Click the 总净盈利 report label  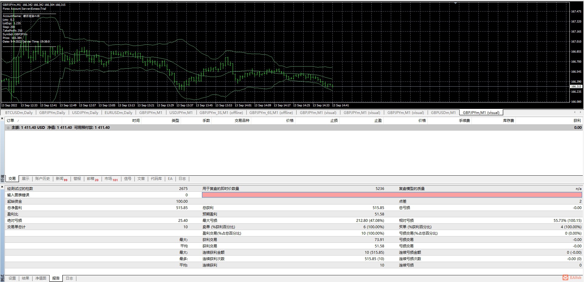[15, 208]
